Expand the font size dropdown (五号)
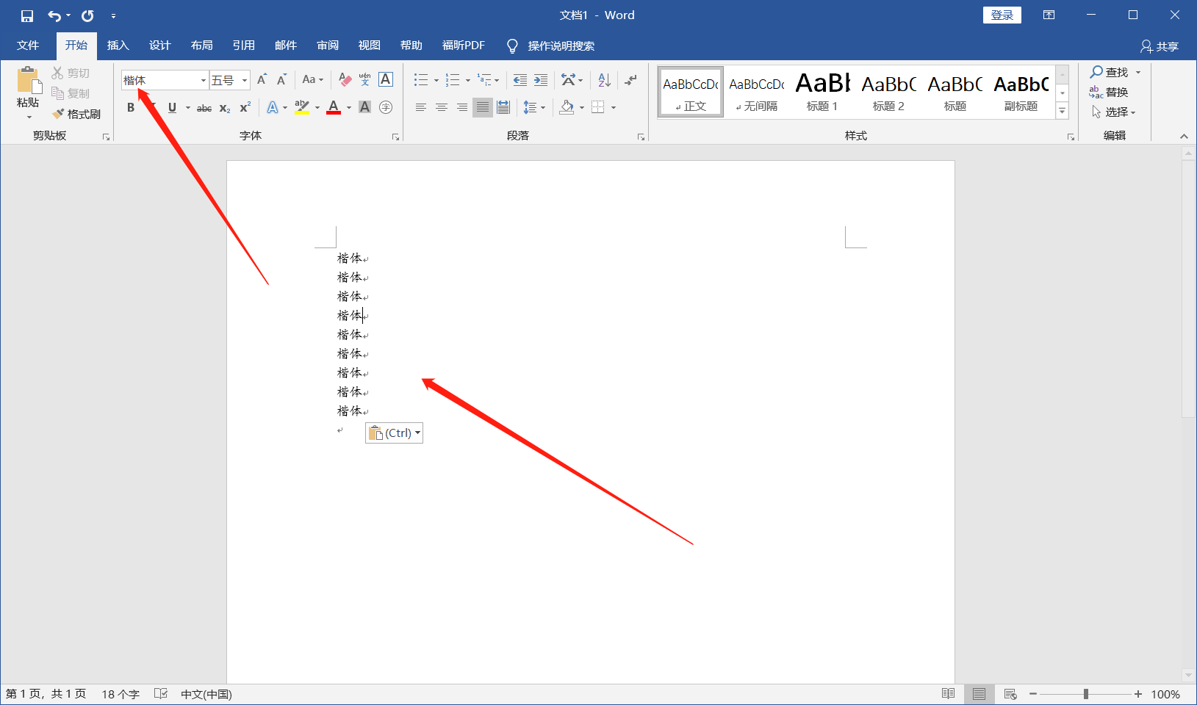 click(x=245, y=80)
